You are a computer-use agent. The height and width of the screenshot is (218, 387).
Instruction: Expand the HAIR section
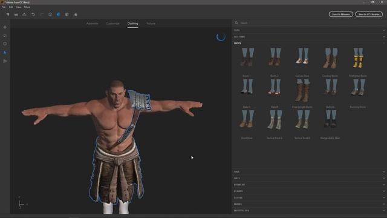pyautogui.click(x=310, y=172)
